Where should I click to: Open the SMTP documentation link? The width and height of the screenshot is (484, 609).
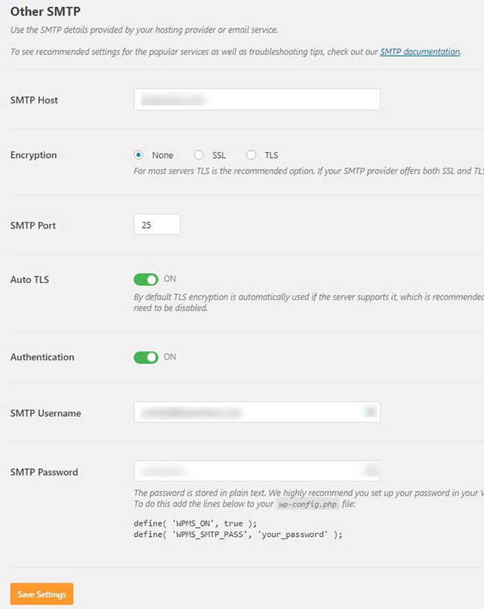(420, 52)
